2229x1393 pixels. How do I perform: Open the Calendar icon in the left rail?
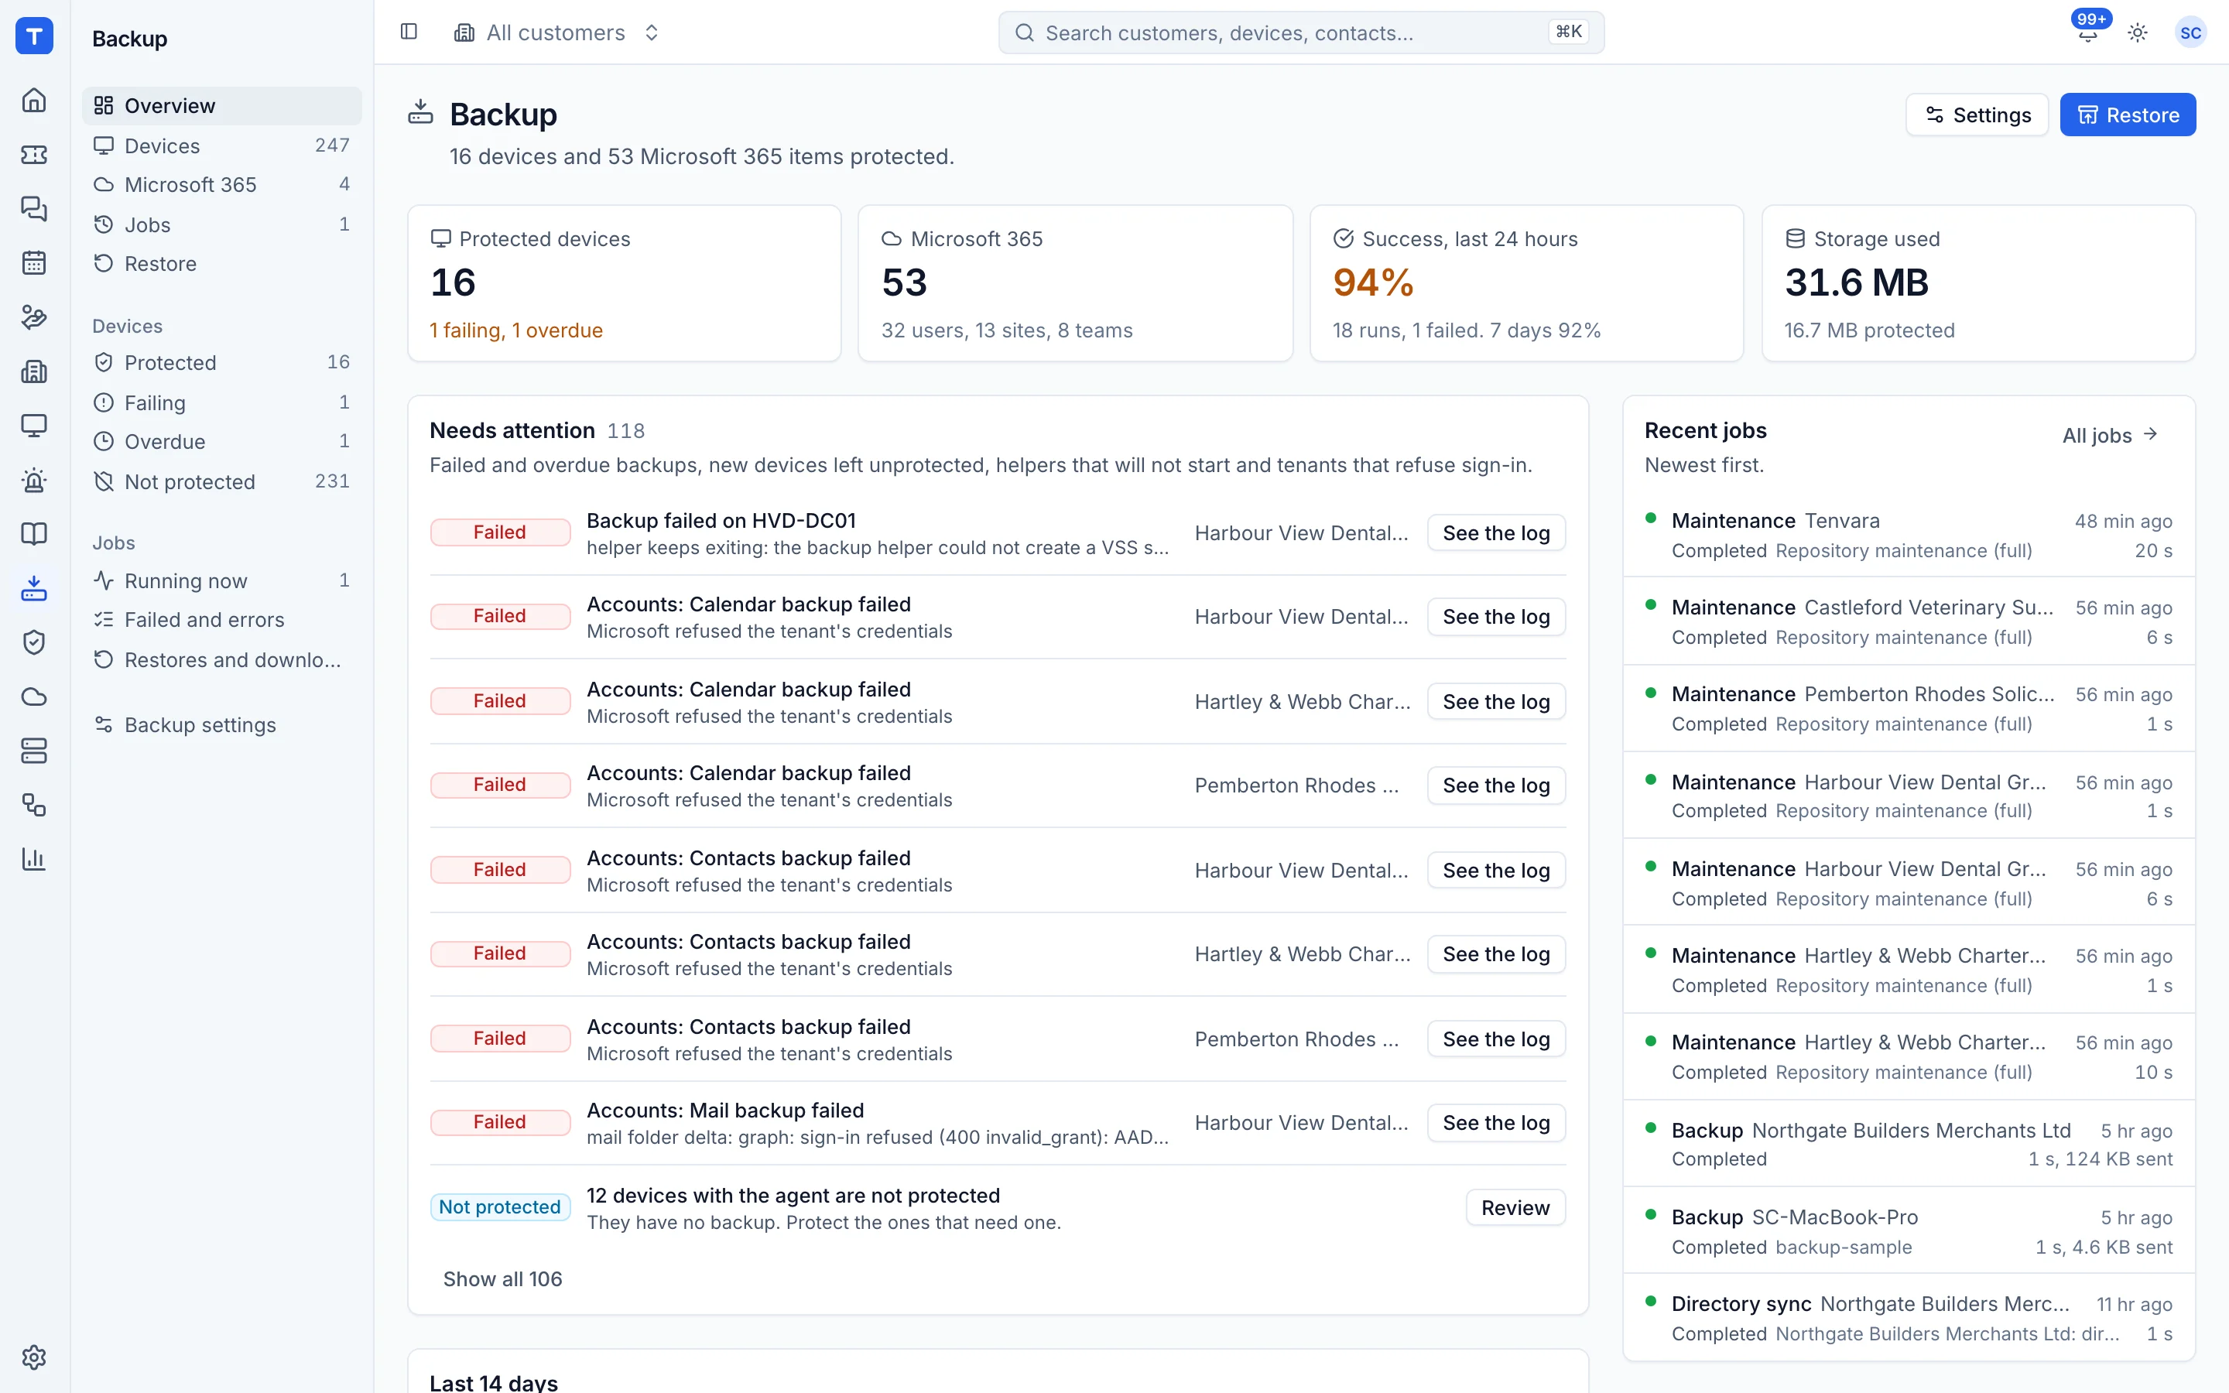coord(34,262)
